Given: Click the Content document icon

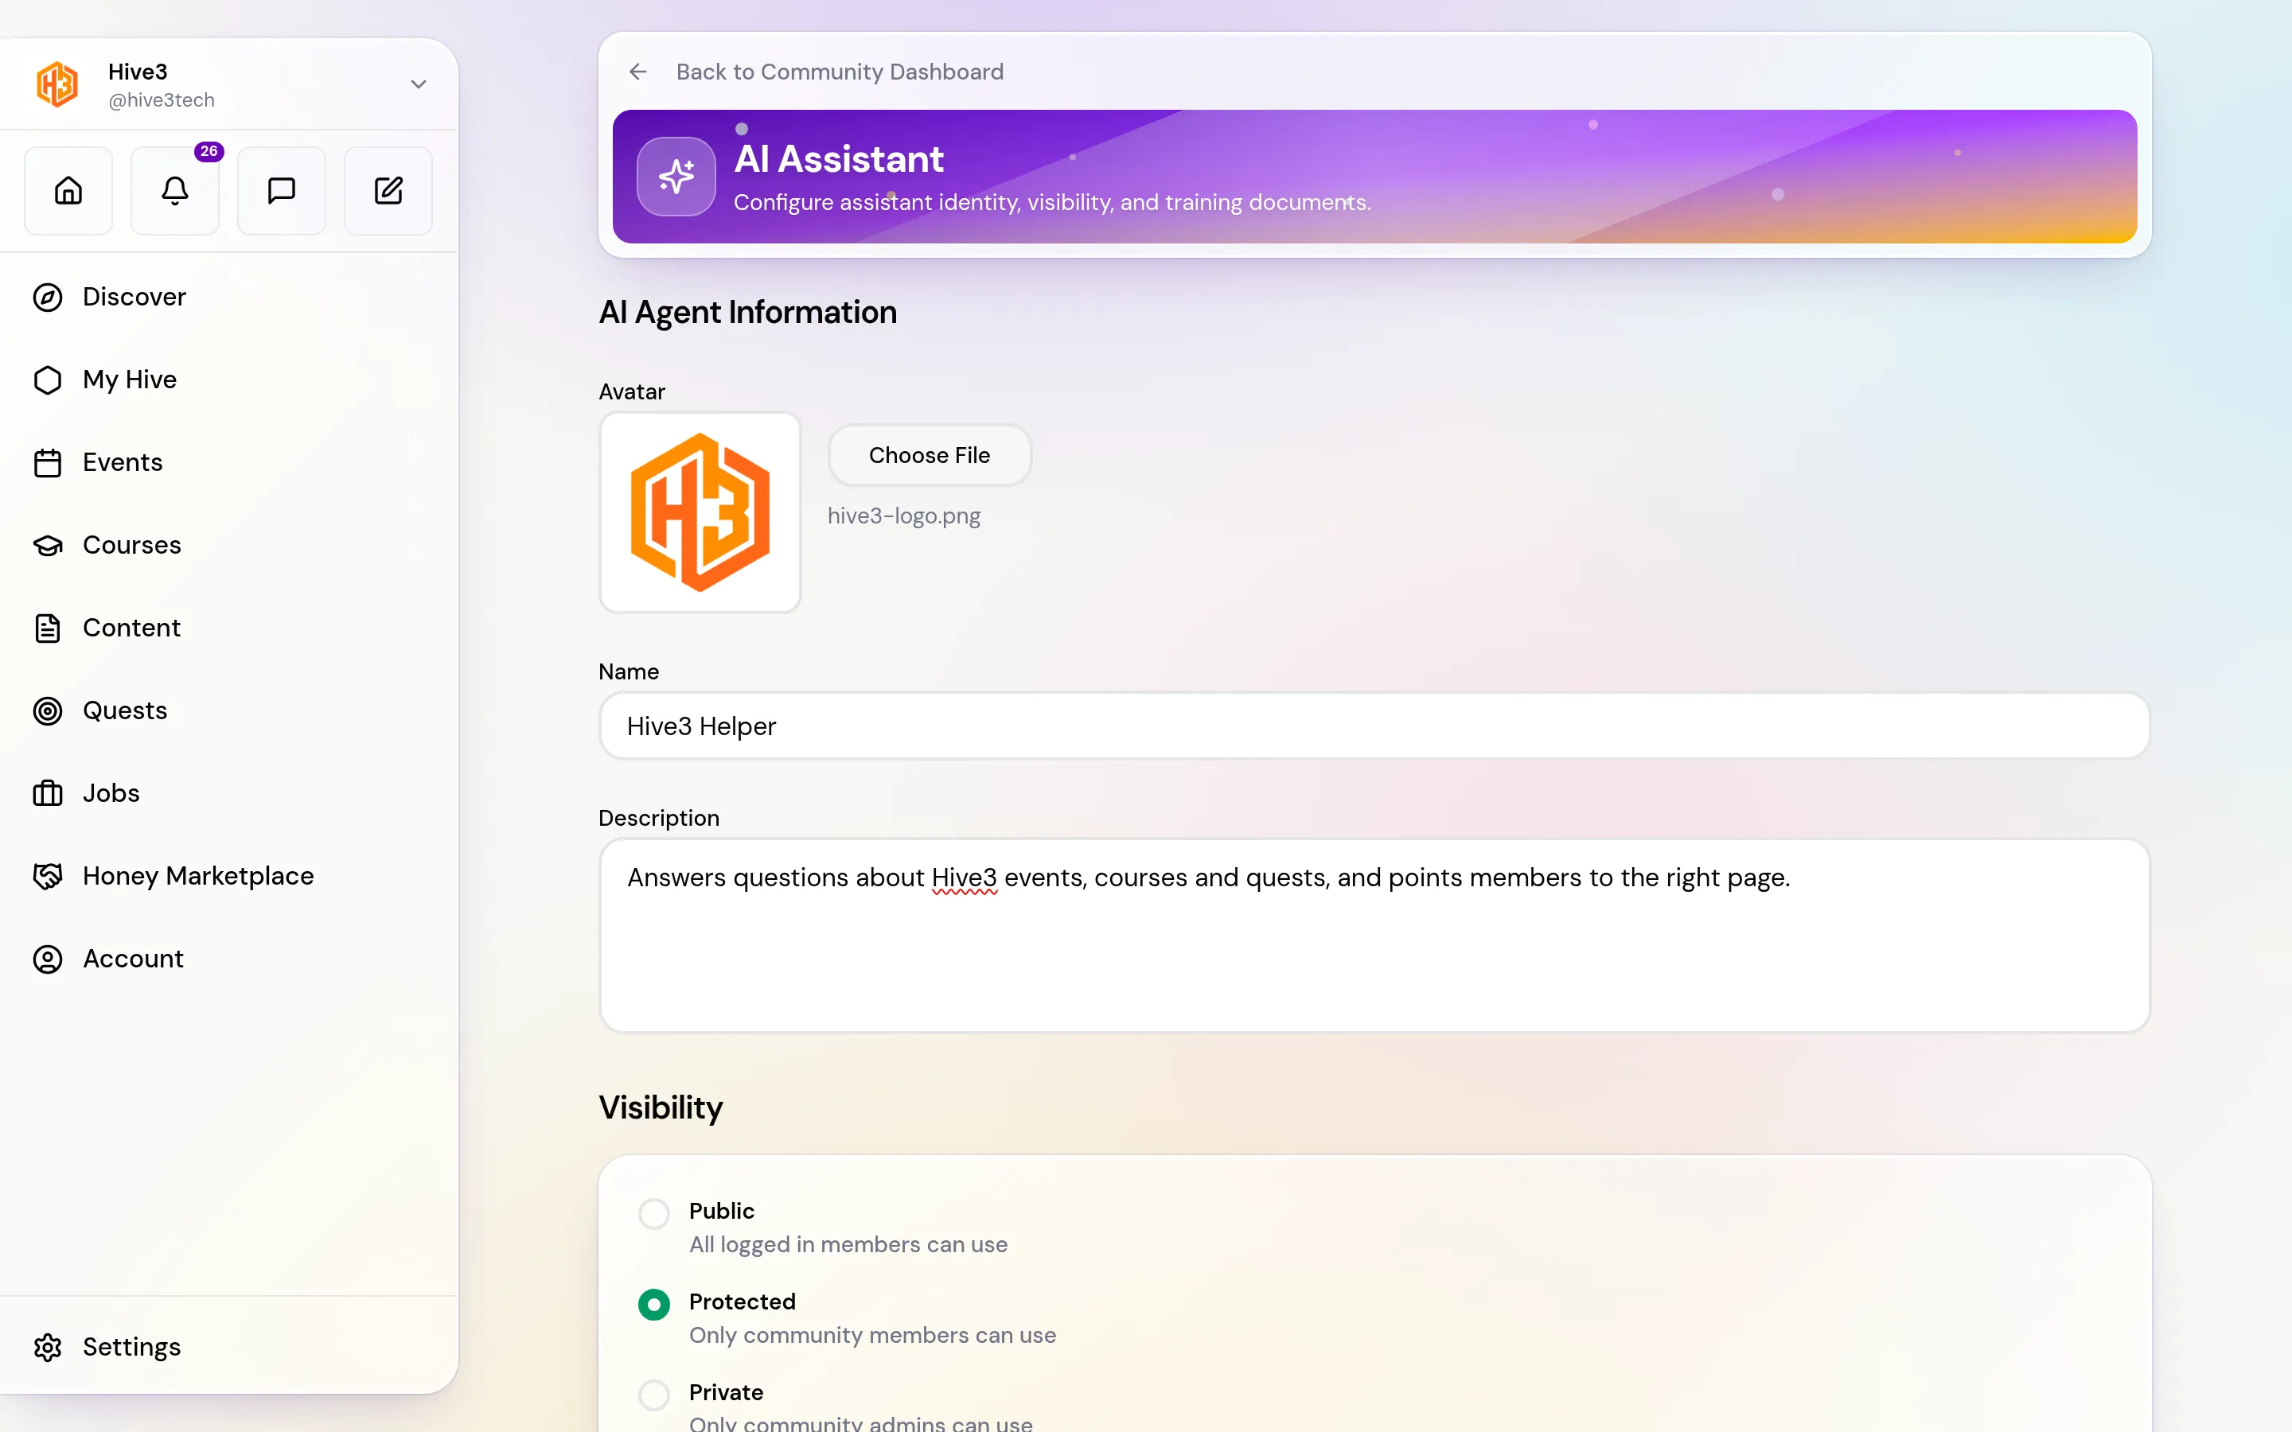Looking at the screenshot, I should pyautogui.click(x=48, y=628).
